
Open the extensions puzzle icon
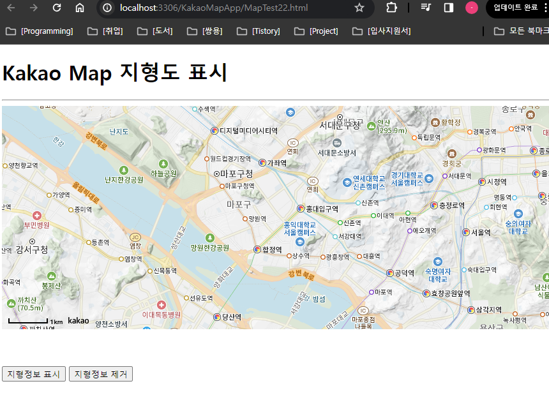(391, 8)
